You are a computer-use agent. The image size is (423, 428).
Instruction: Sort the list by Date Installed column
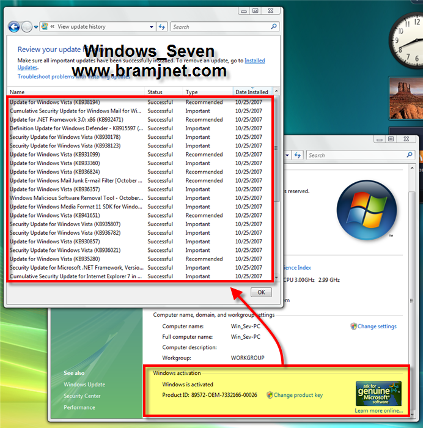pos(252,92)
